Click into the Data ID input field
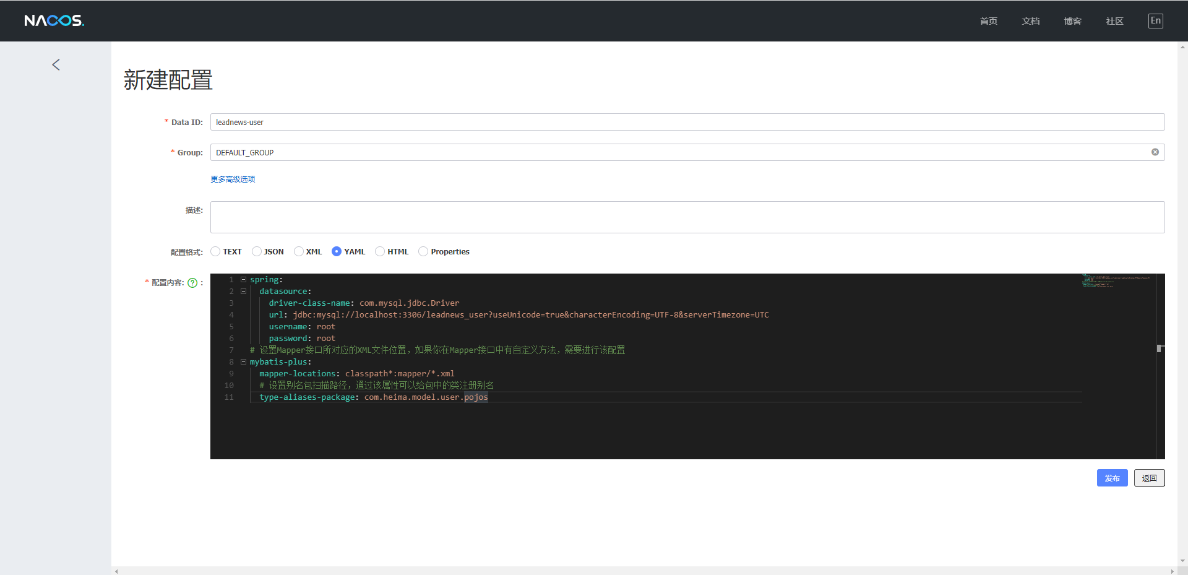This screenshot has height=575, width=1188. pos(687,122)
